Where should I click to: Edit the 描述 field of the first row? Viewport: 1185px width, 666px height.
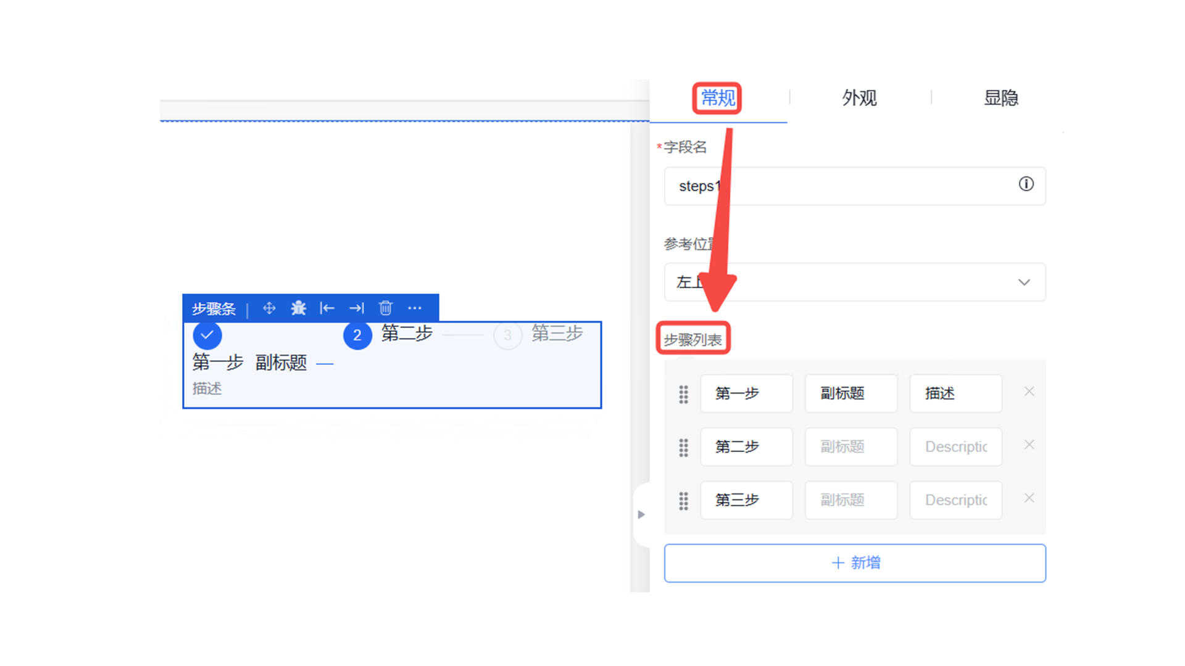coord(956,393)
